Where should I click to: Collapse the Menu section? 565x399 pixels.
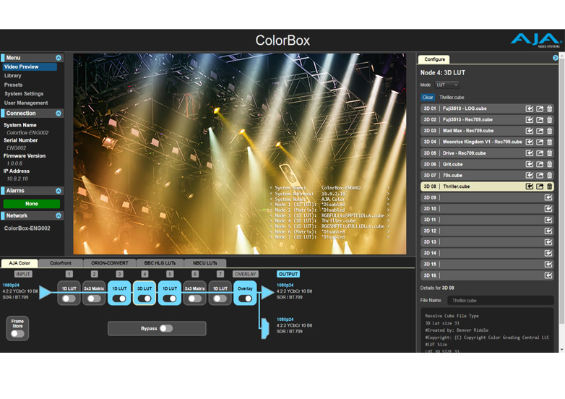pyautogui.click(x=59, y=58)
